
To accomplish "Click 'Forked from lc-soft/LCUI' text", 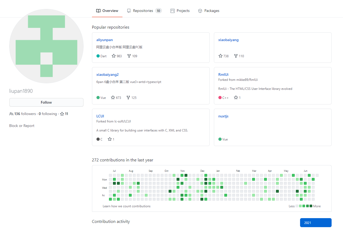I will point(114,121).
